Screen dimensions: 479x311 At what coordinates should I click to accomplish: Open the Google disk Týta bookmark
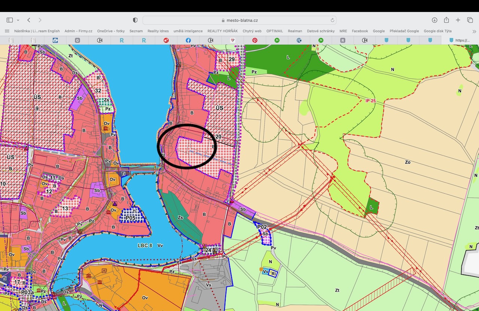[437, 31]
